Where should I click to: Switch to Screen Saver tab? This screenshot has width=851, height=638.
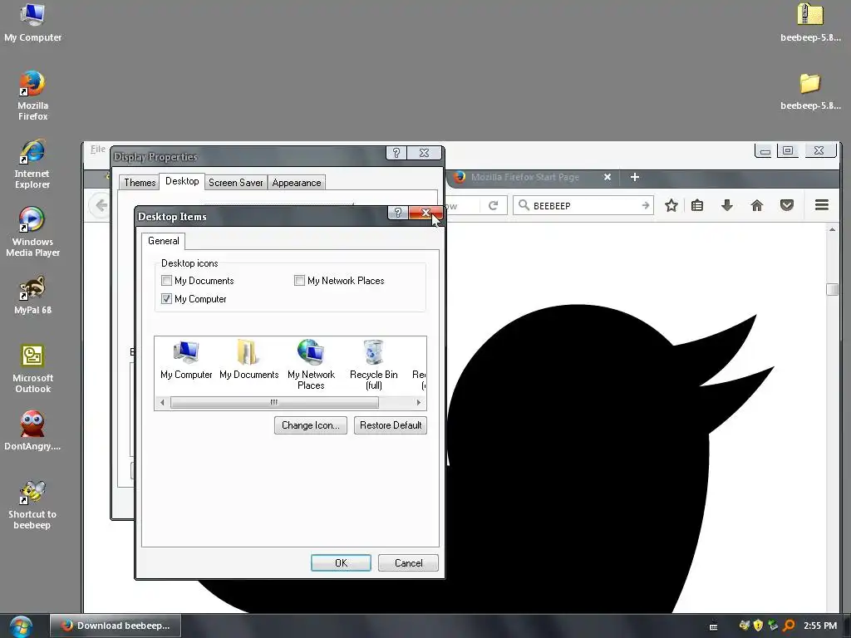coord(235,182)
